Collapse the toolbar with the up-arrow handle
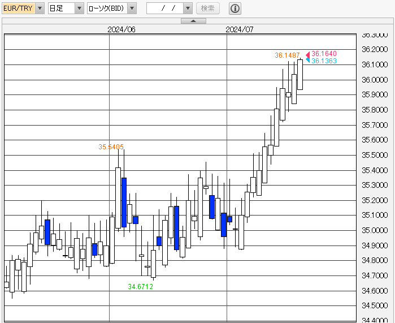 [193, 21]
